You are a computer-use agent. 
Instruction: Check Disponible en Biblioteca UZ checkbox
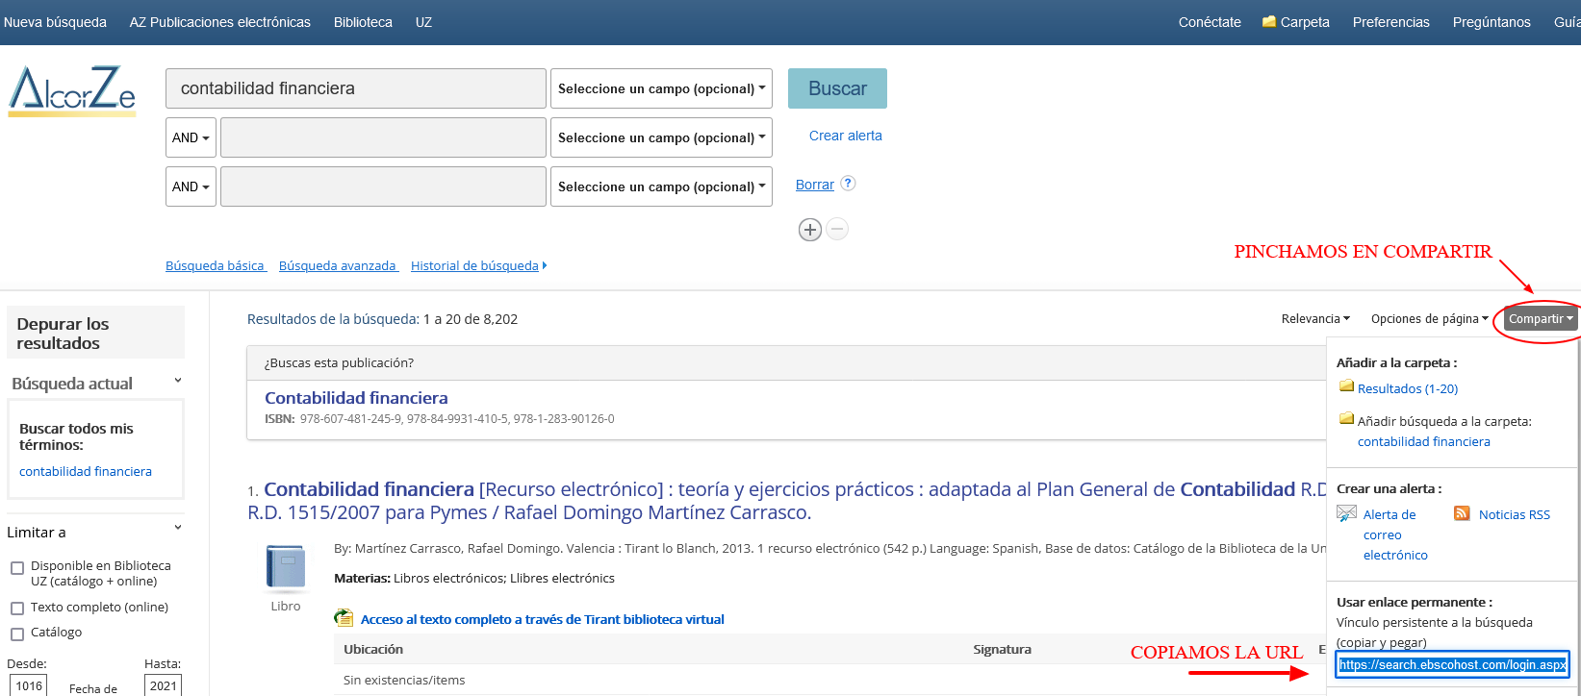pos(17,568)
